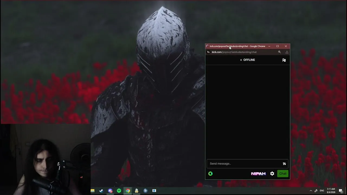Screen dimensions: 347x195
Task: Click the zoom magnifier icon in address bar
Action: pyautogui.click(x=279, y=52)
